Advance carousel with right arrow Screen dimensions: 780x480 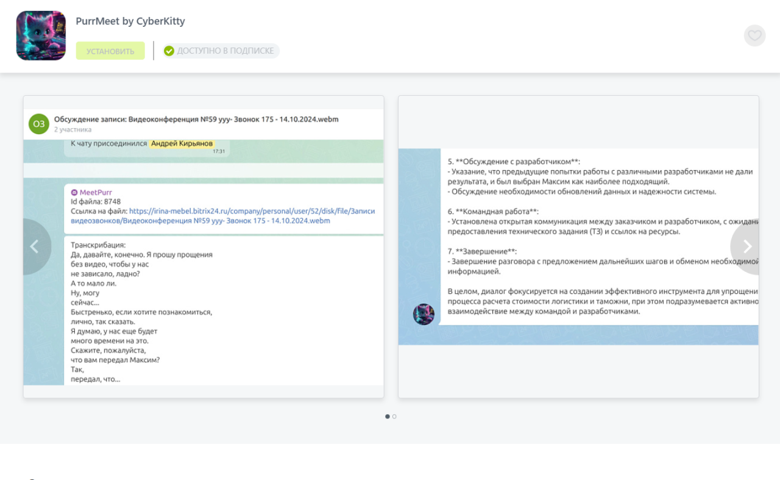pos(747,246)
